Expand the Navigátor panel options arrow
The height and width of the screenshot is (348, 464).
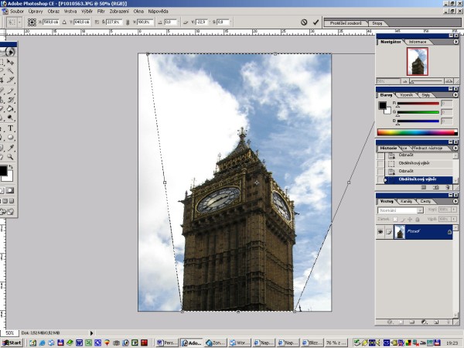(x=455, y=41)
